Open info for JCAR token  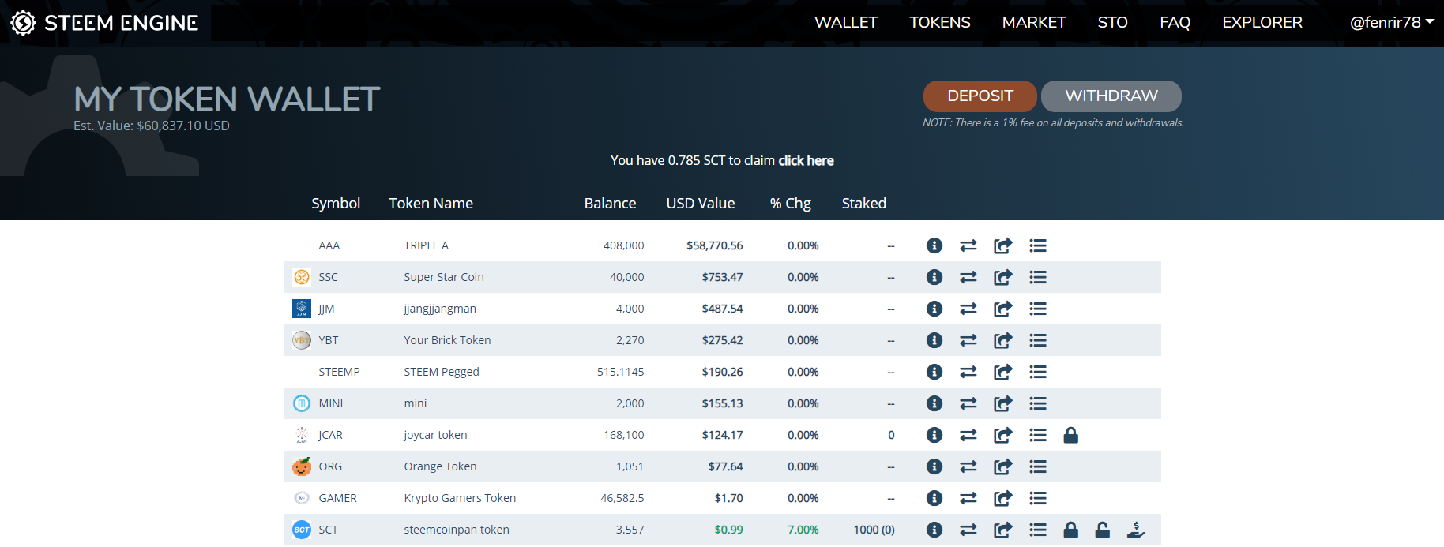(934, 435)
